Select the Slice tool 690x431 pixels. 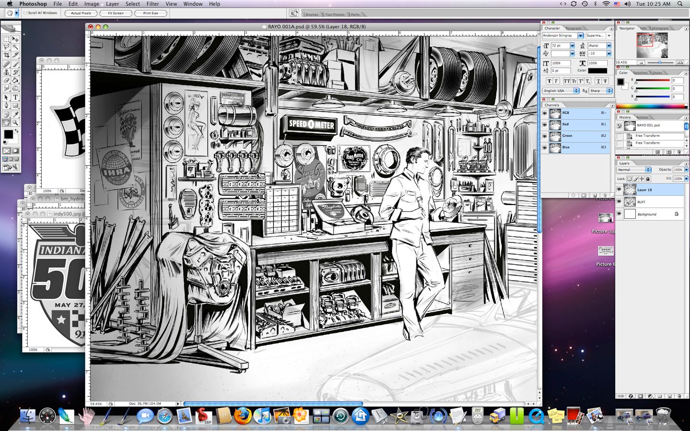(15, 55)
